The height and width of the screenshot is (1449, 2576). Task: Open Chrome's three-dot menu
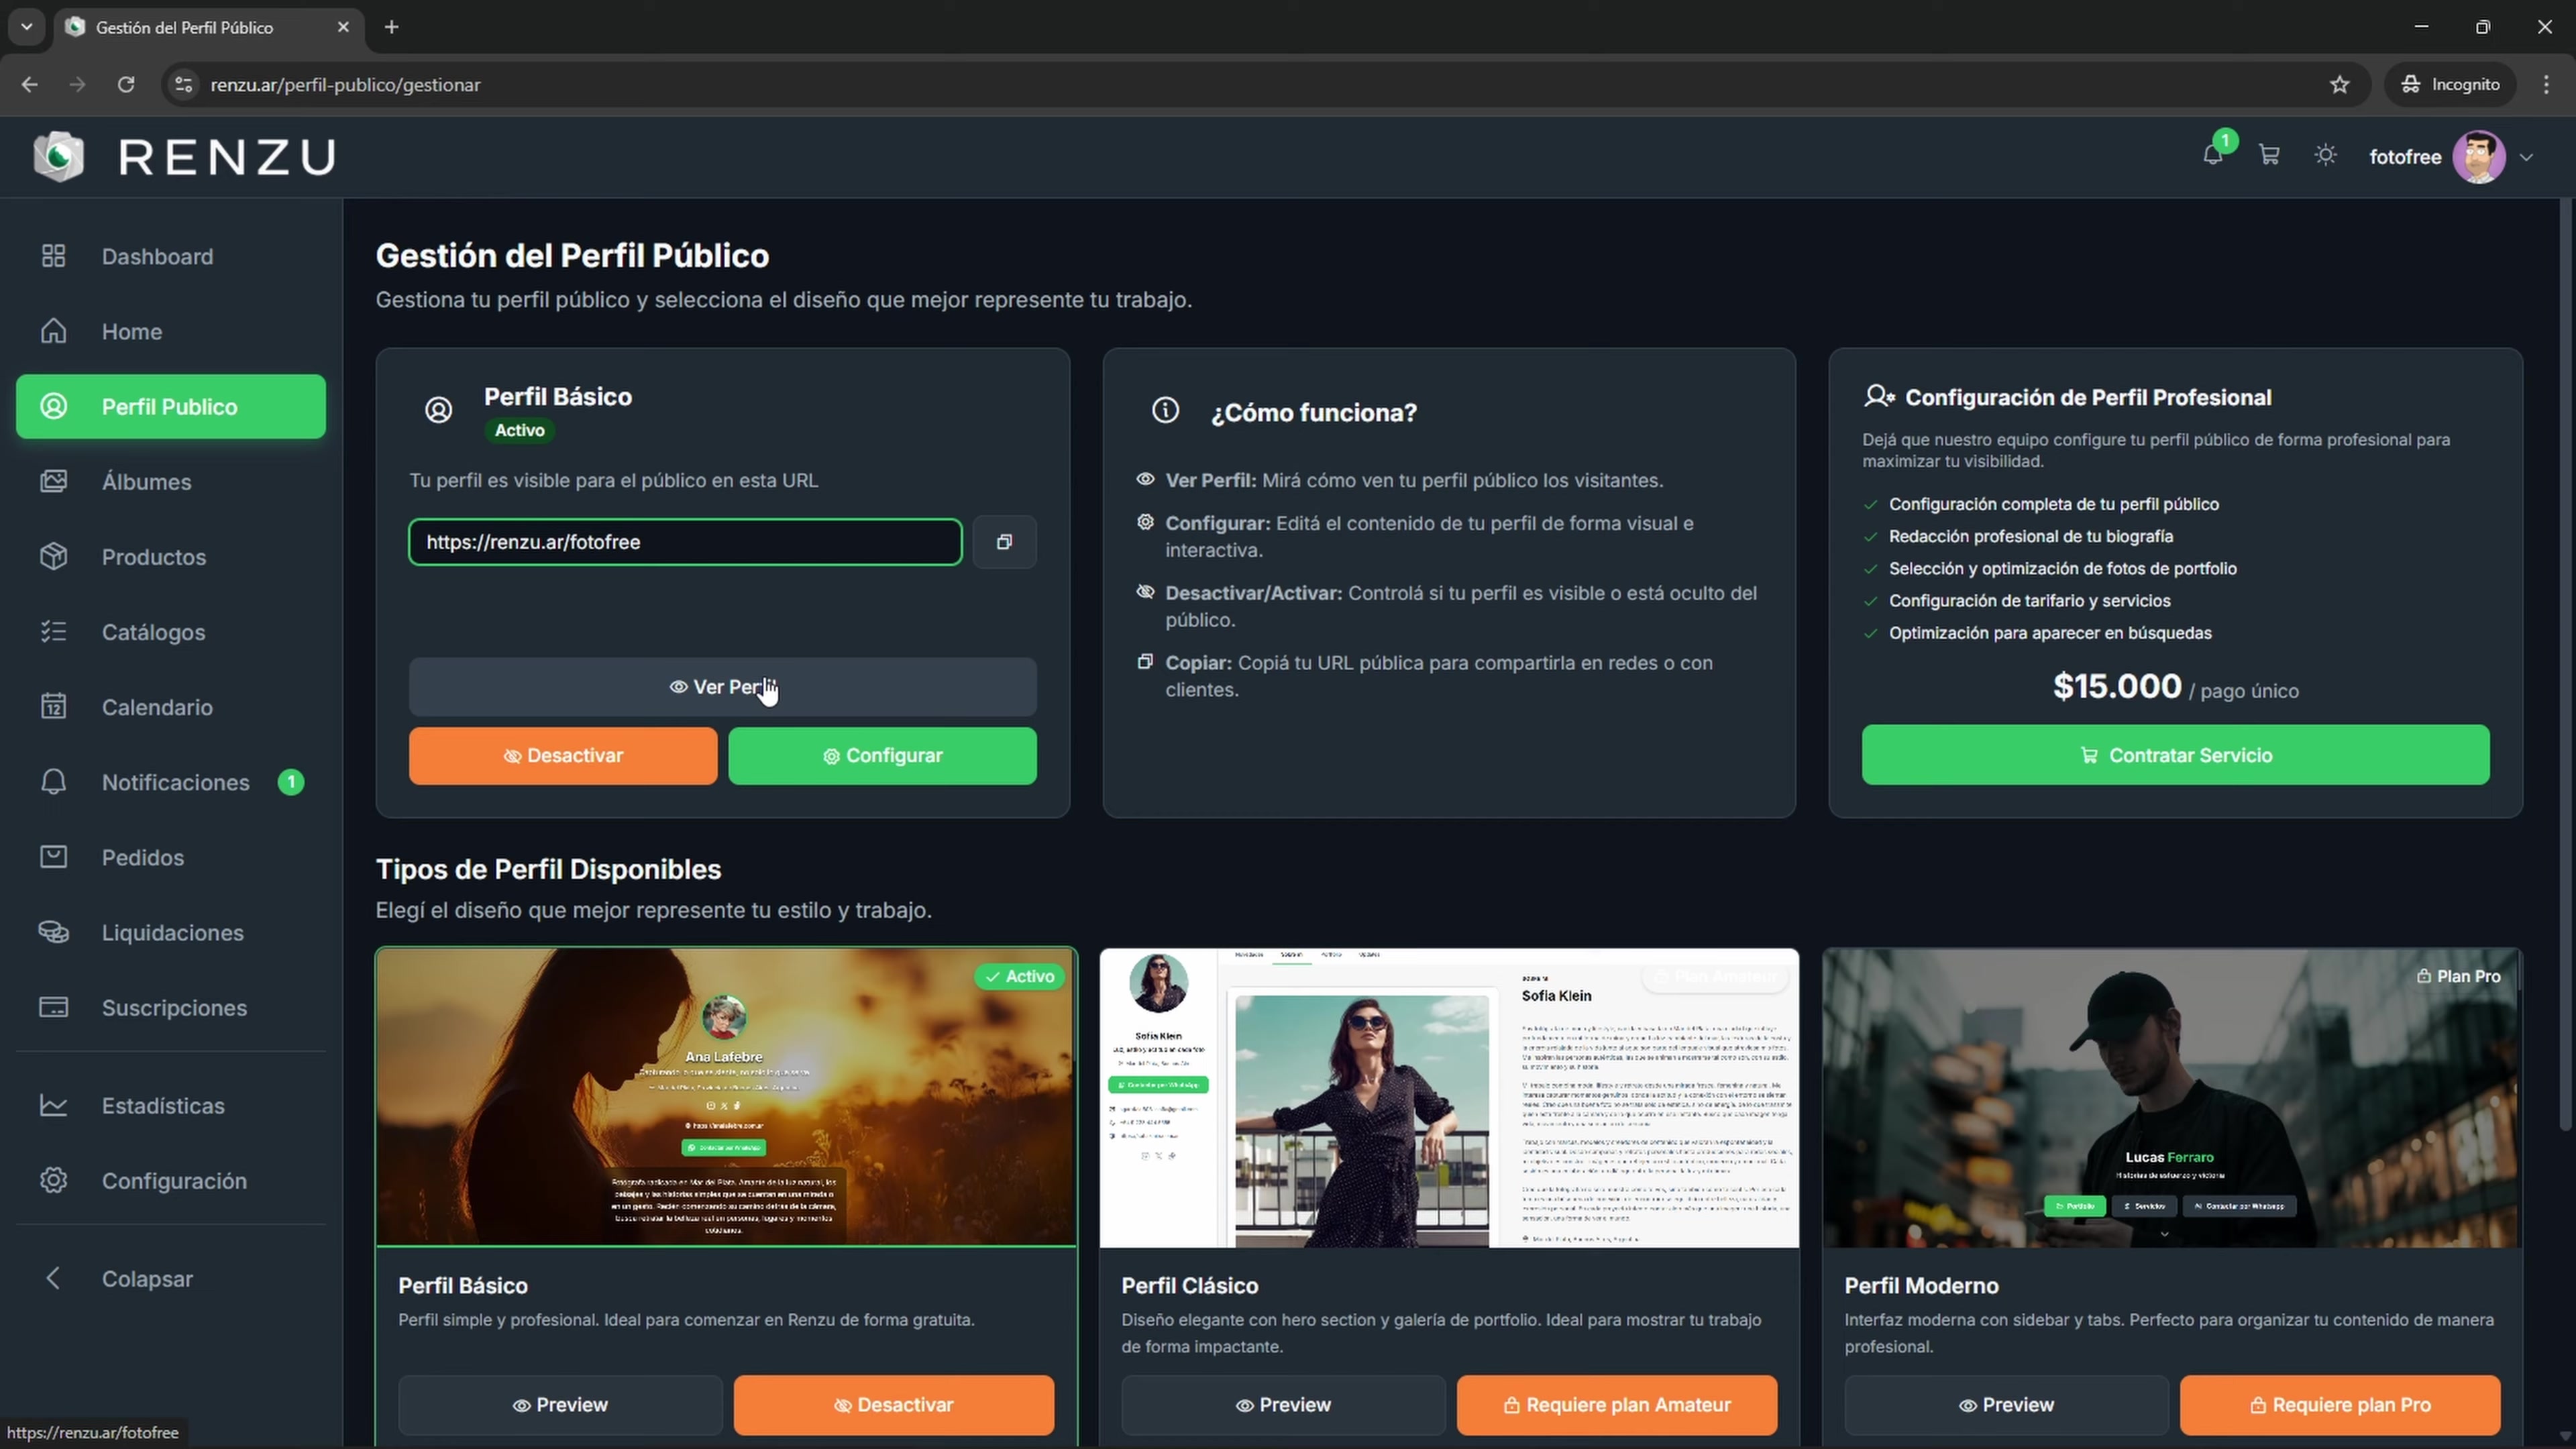[2546, 84]
